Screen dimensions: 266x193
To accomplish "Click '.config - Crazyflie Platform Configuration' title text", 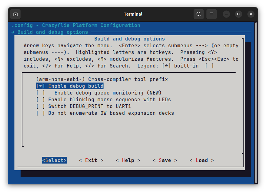I will click(76, 25).
